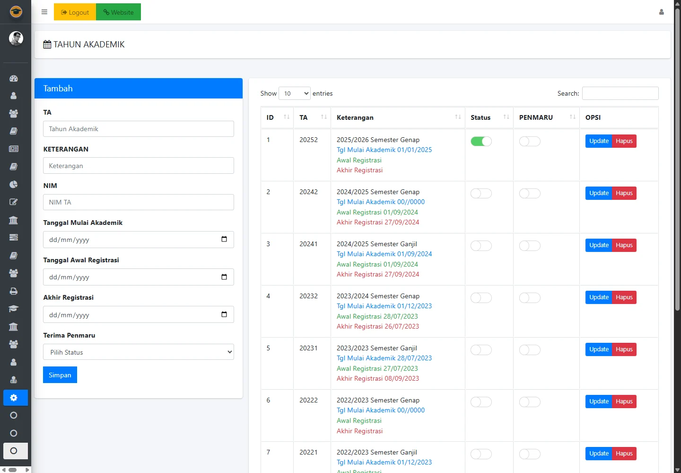Turn on Status toggle for TA 20232
Screen dimensions: 681x473
(x=481, y=298)
